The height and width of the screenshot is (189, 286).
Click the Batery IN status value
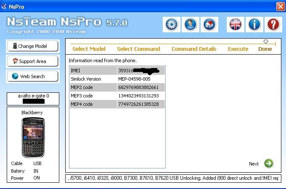(36, 171)
